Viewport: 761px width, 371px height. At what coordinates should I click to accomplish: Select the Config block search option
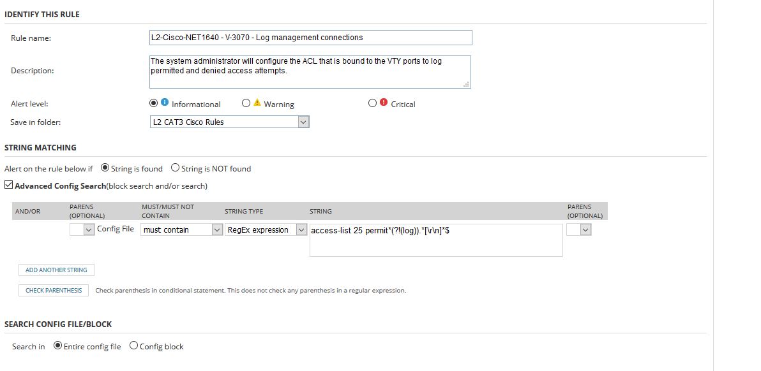133,346
